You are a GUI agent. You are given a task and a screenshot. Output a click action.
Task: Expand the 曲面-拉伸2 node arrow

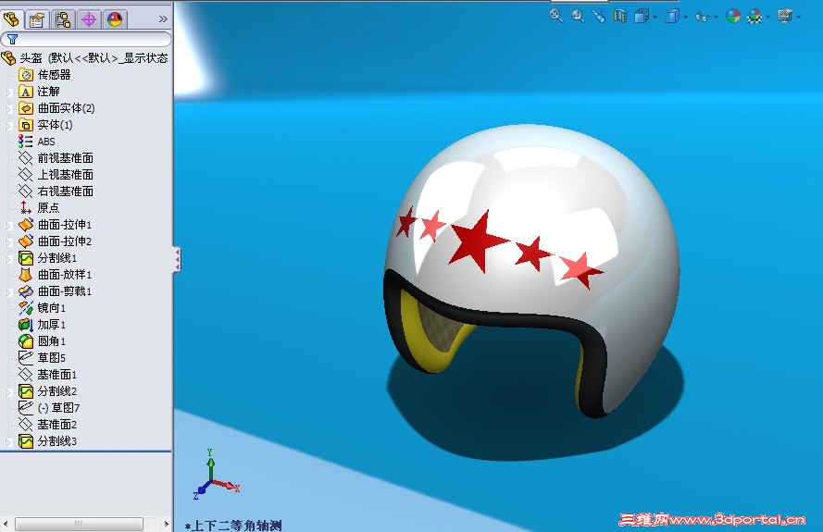pos(8,242)
